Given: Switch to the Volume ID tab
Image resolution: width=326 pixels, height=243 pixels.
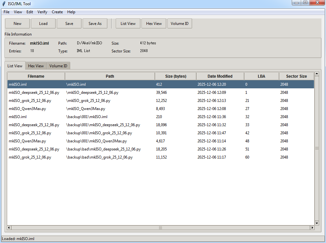Looking at the screenshot, I should [x=58, y=66].
